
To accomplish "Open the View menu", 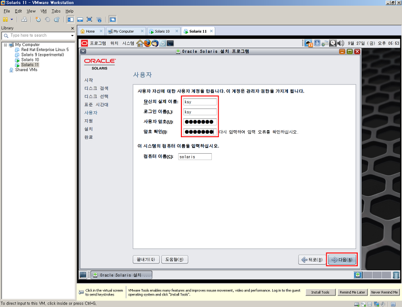I will (31, 11).
